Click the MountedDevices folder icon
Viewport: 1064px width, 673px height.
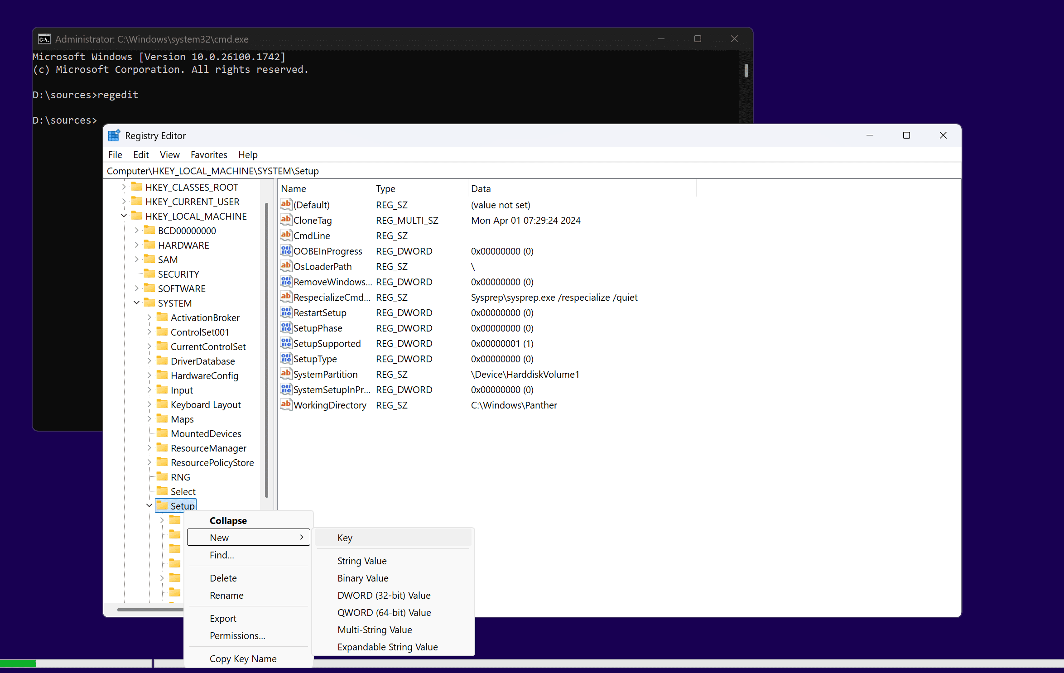pos(162,433)
